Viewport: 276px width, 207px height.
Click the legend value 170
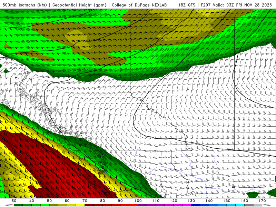(262, 201)
